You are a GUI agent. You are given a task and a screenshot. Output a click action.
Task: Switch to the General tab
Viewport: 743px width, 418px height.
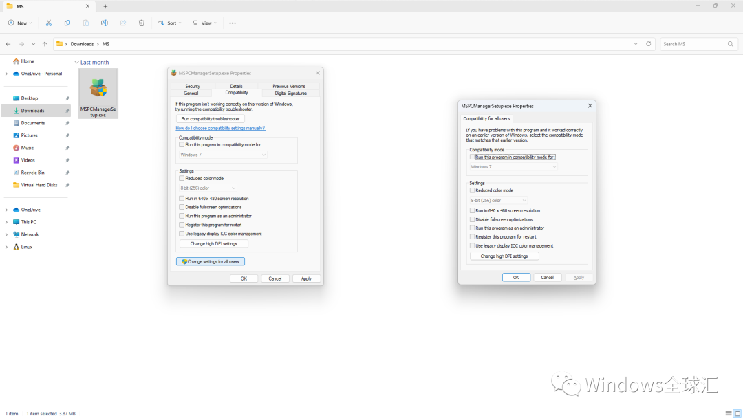coord(191,93)
